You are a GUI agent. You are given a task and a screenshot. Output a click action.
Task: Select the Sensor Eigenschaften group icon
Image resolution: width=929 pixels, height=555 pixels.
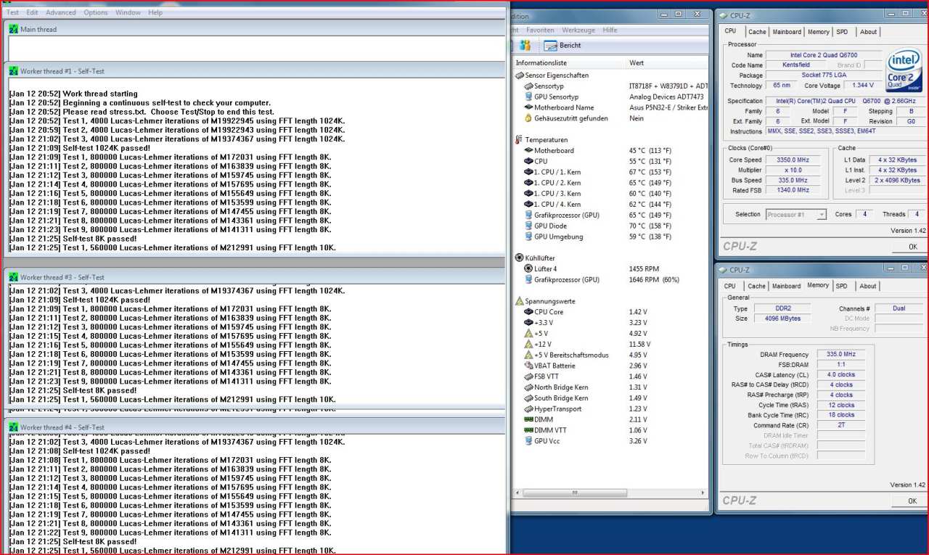pyautogui.click(x=519, y=75)
